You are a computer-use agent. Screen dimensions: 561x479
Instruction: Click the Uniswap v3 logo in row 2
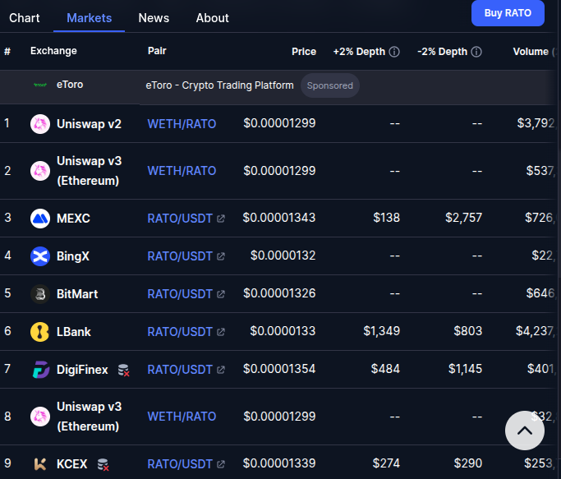(40, 171)
